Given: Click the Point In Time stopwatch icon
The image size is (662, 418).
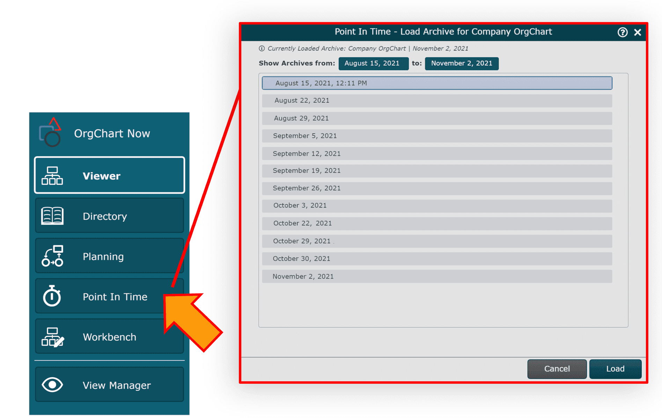Looking at the screenshot, I should (x=52, y=296).
